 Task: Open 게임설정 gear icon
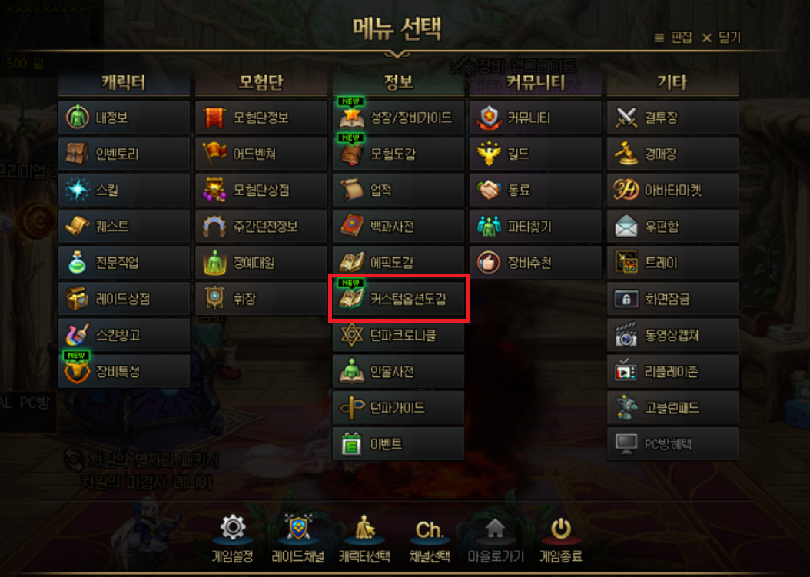point(232,527)
